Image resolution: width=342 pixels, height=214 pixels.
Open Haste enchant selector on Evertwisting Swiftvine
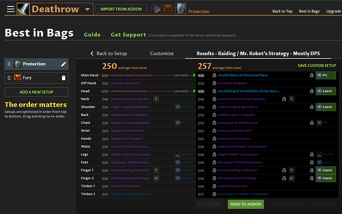[326, 170]
